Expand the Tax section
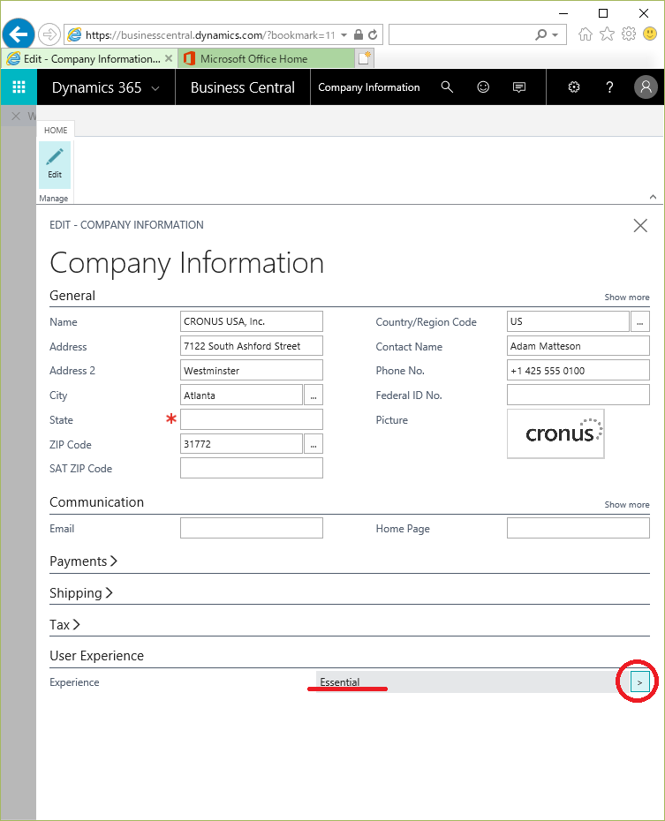The width and height of the screenshot is (665, 821). point(65,624)
